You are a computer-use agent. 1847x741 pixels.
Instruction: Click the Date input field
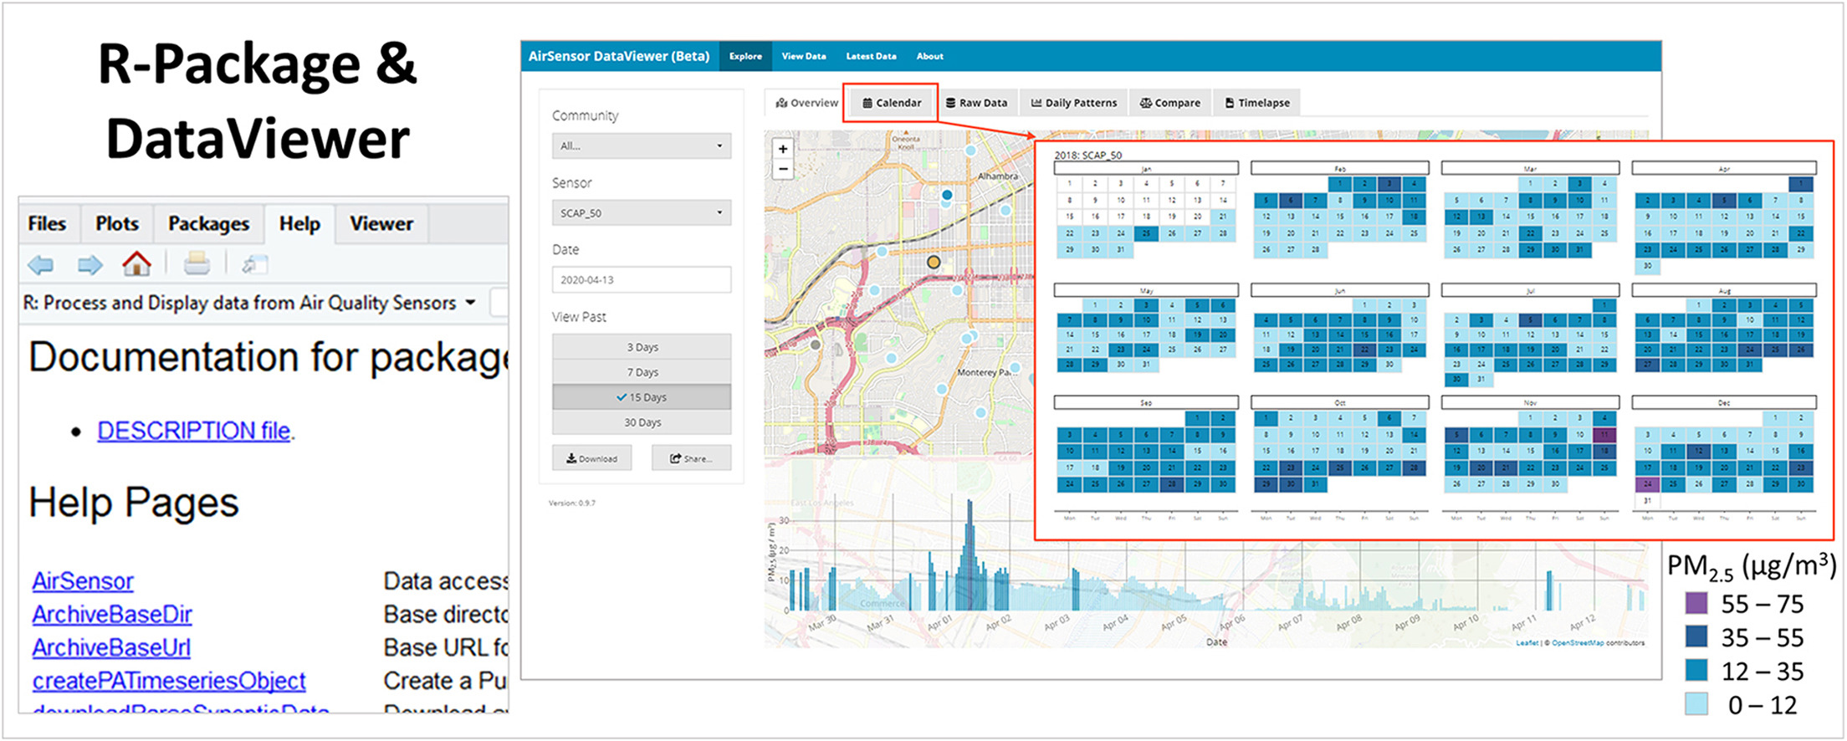(x=642, y=280)
